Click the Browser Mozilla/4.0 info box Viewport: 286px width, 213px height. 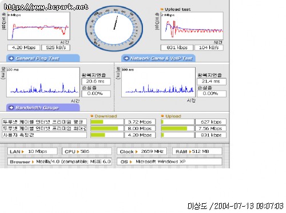[59, 161]
